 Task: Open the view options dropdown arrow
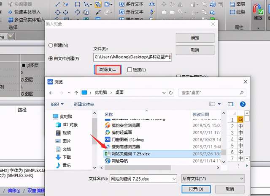pyautogui.click(x=219, y=104)
